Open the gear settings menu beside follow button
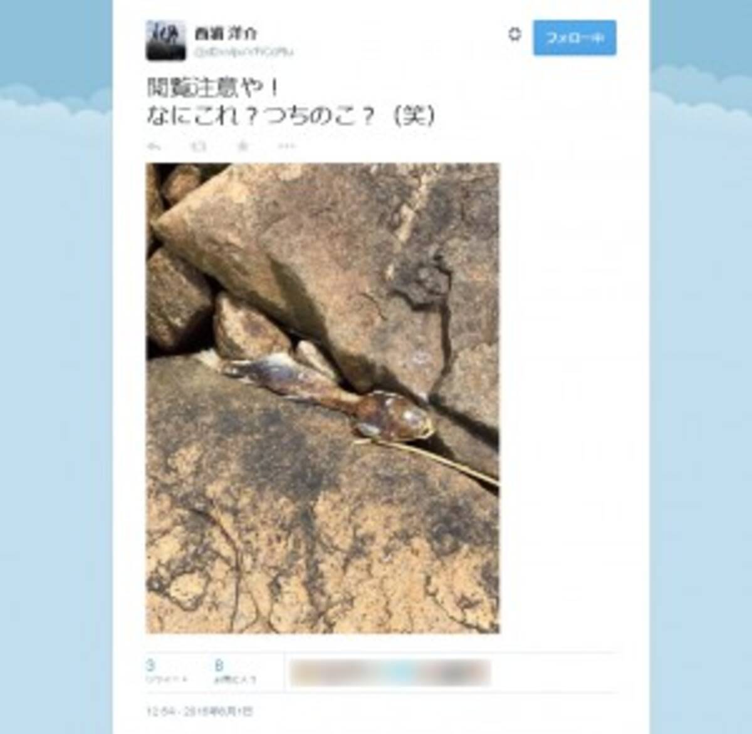 [x=514, y=35]
